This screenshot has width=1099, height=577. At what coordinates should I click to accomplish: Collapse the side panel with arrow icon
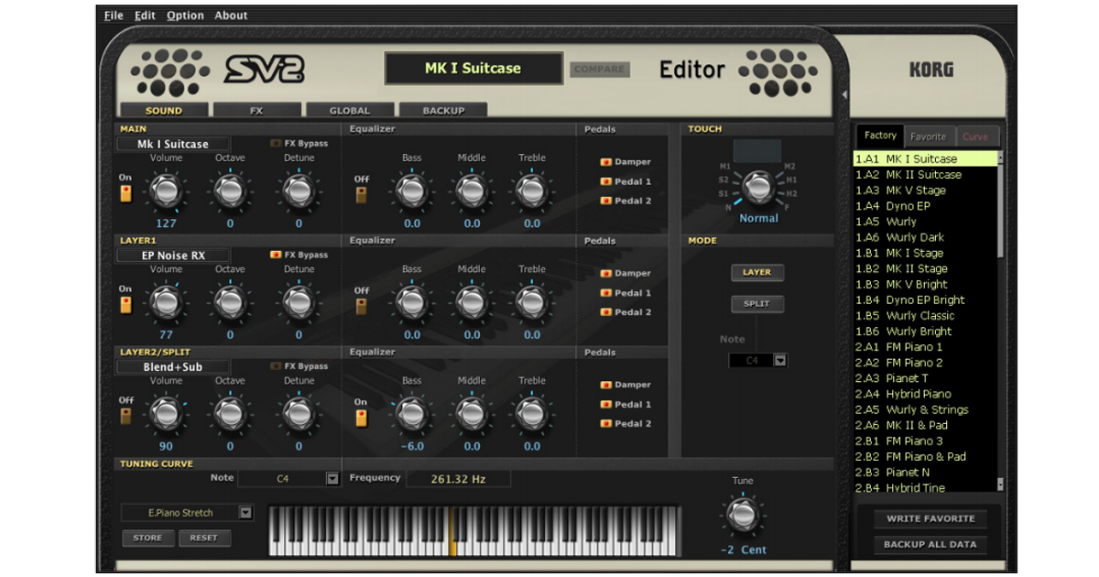(844, 95)
